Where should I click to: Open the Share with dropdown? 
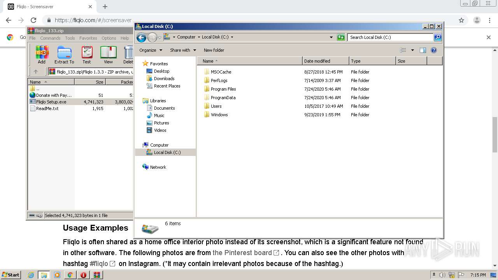coord(183,50)
